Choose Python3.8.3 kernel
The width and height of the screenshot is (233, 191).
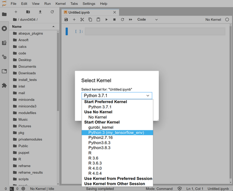(x=117, y=148)
